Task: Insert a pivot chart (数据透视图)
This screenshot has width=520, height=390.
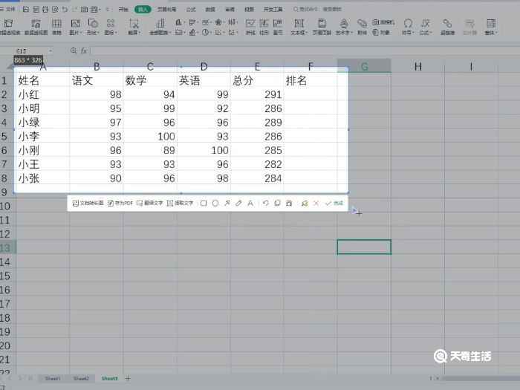Action: (x=36, y=27)
